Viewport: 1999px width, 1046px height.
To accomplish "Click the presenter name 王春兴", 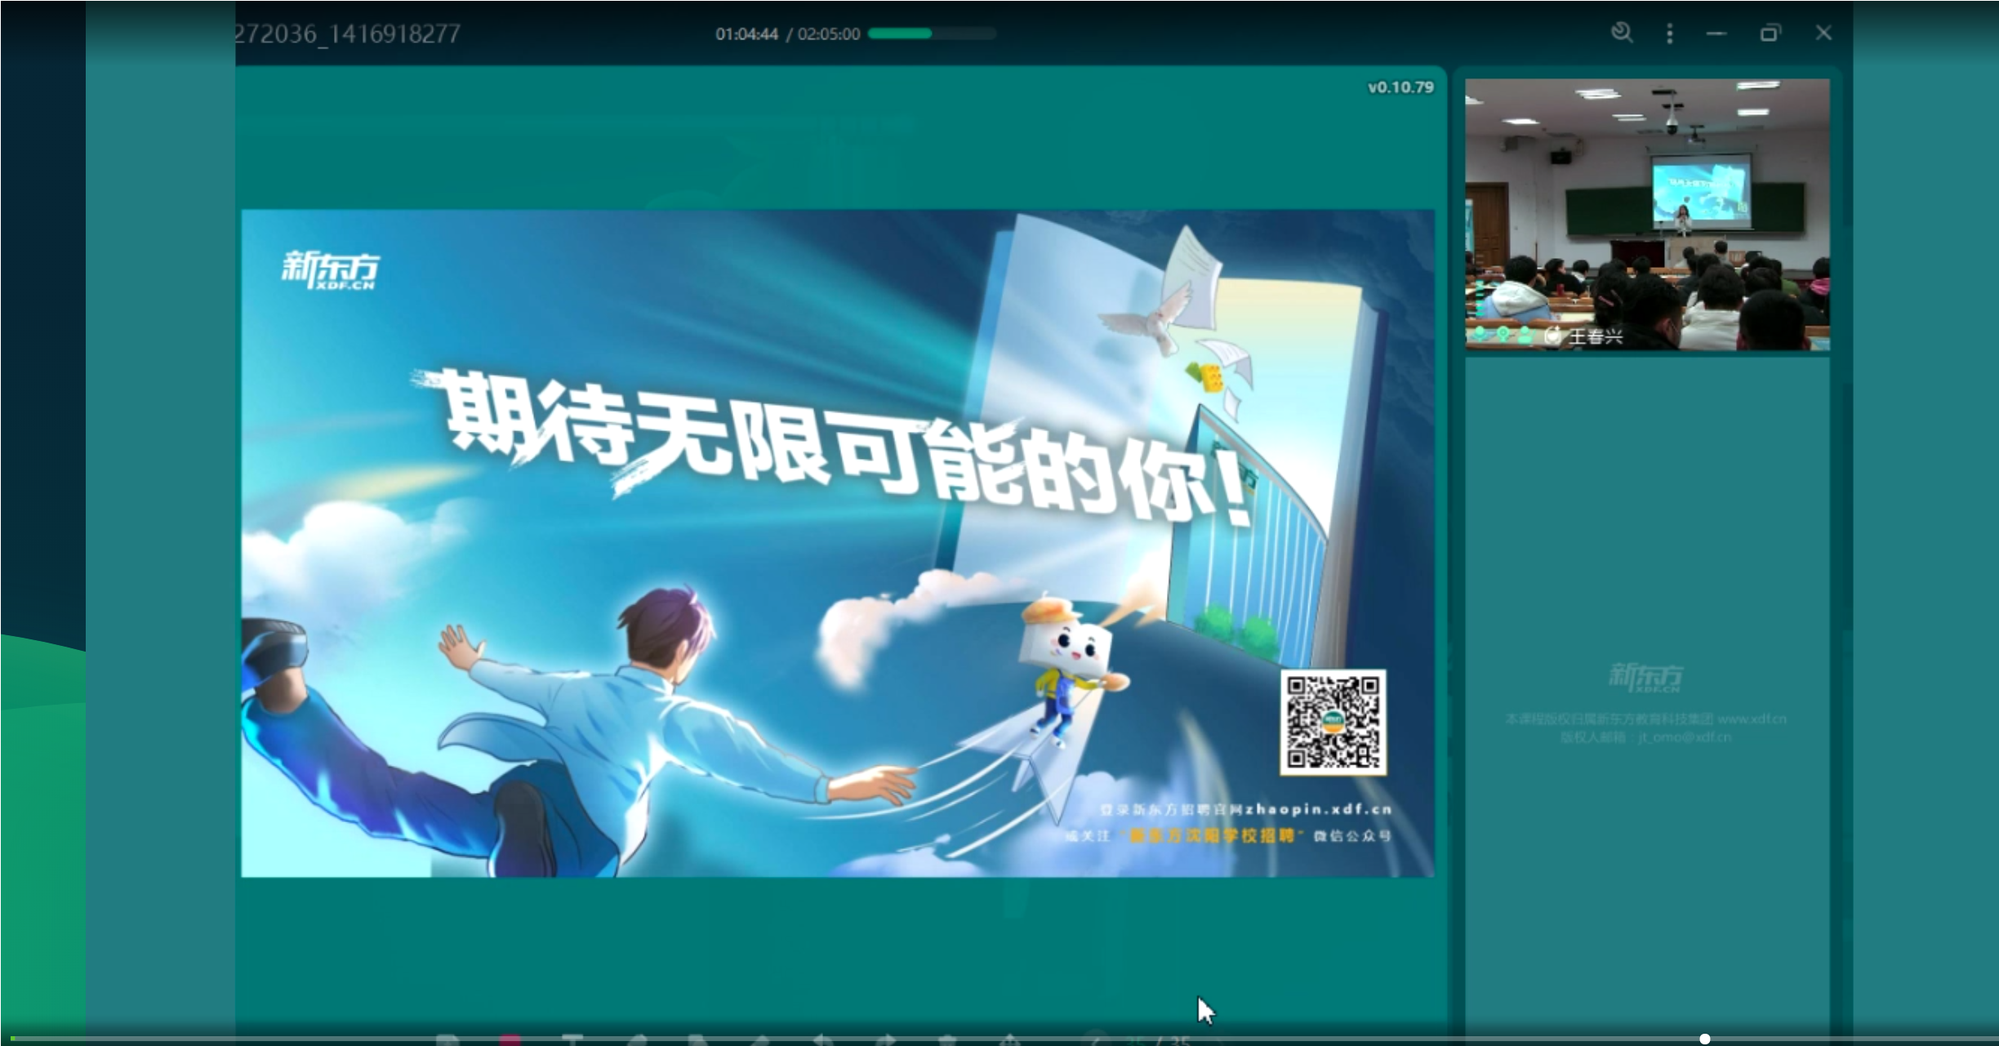I will click(1596, 336).
